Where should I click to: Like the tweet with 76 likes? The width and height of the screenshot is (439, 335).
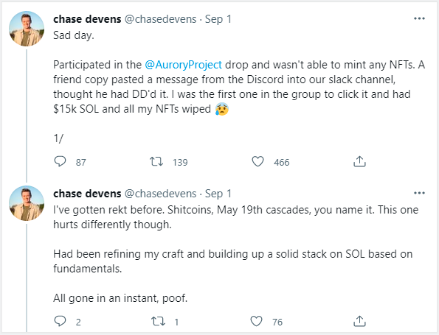click(256, 321)
